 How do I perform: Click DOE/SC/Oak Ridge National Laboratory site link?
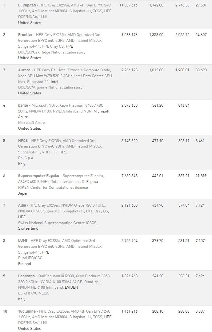click(52, 52)
